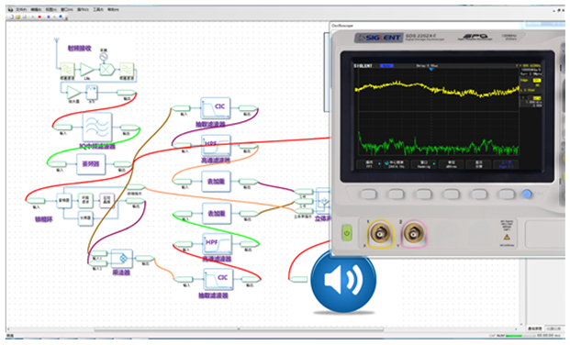Open the 文件 menu
The width and height of the screenshot is (570, 345).
20,9
